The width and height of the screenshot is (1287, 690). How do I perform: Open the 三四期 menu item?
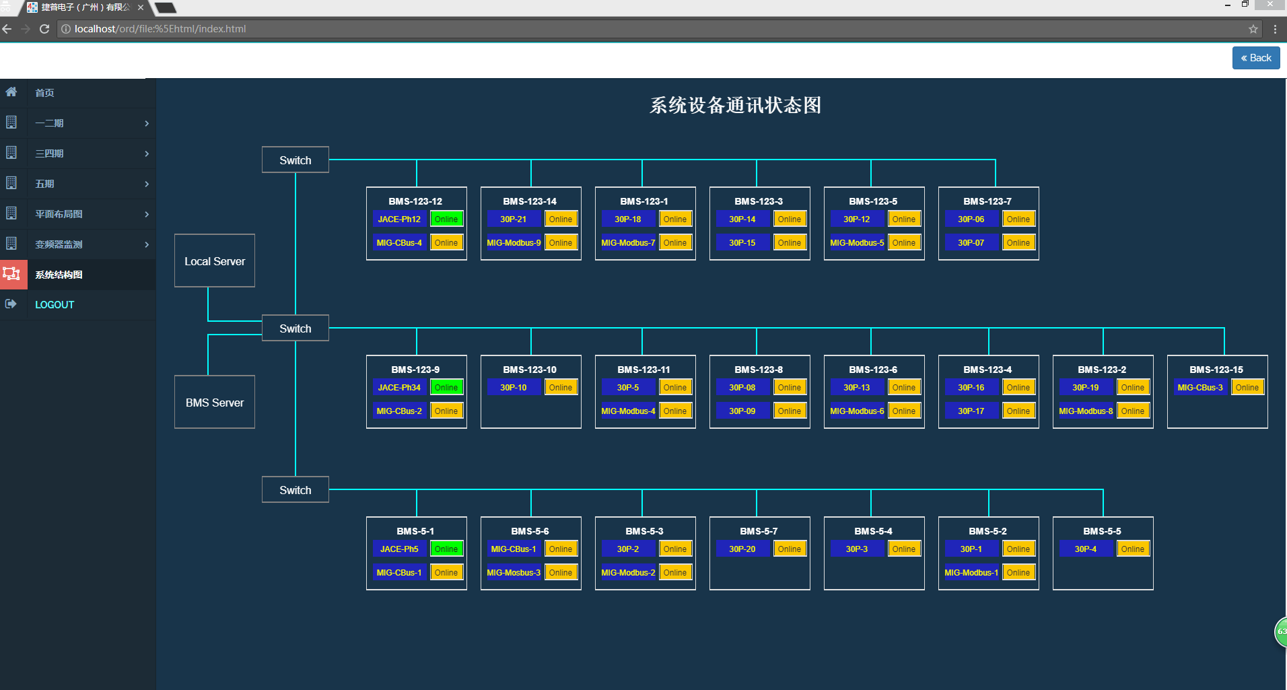78,153
